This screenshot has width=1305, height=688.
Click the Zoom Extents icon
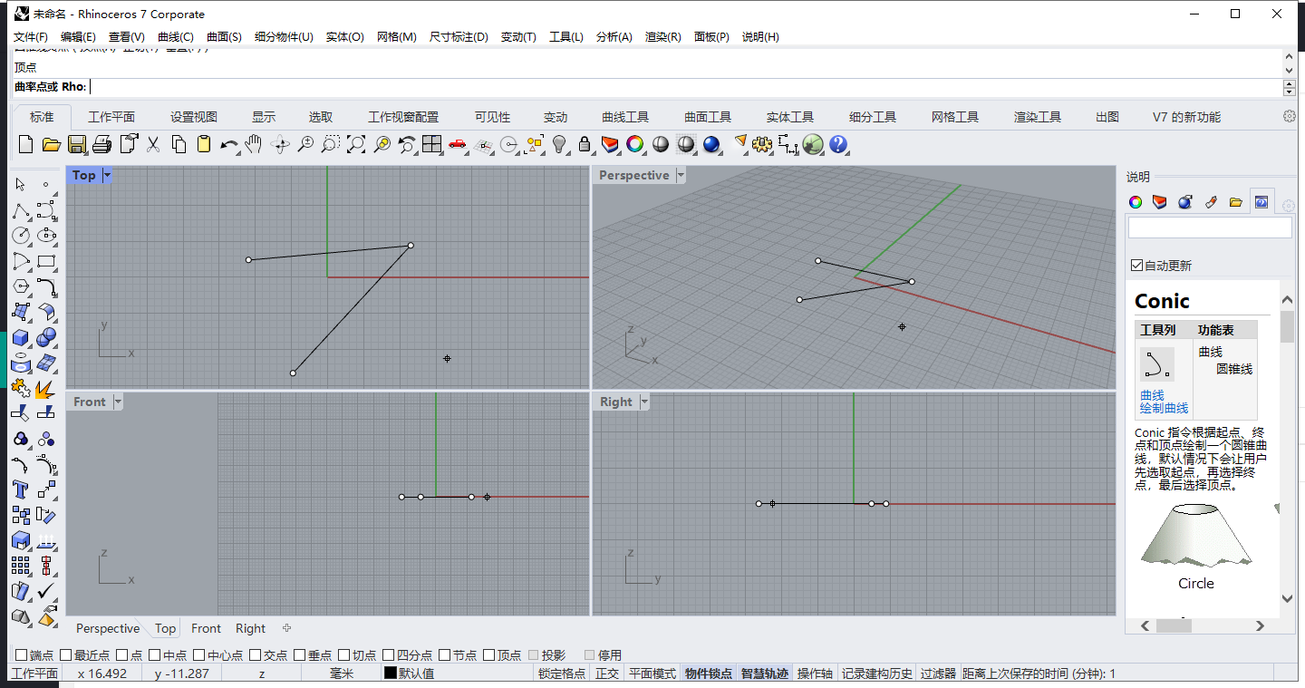pyautogui.click(x=356, y=144)
